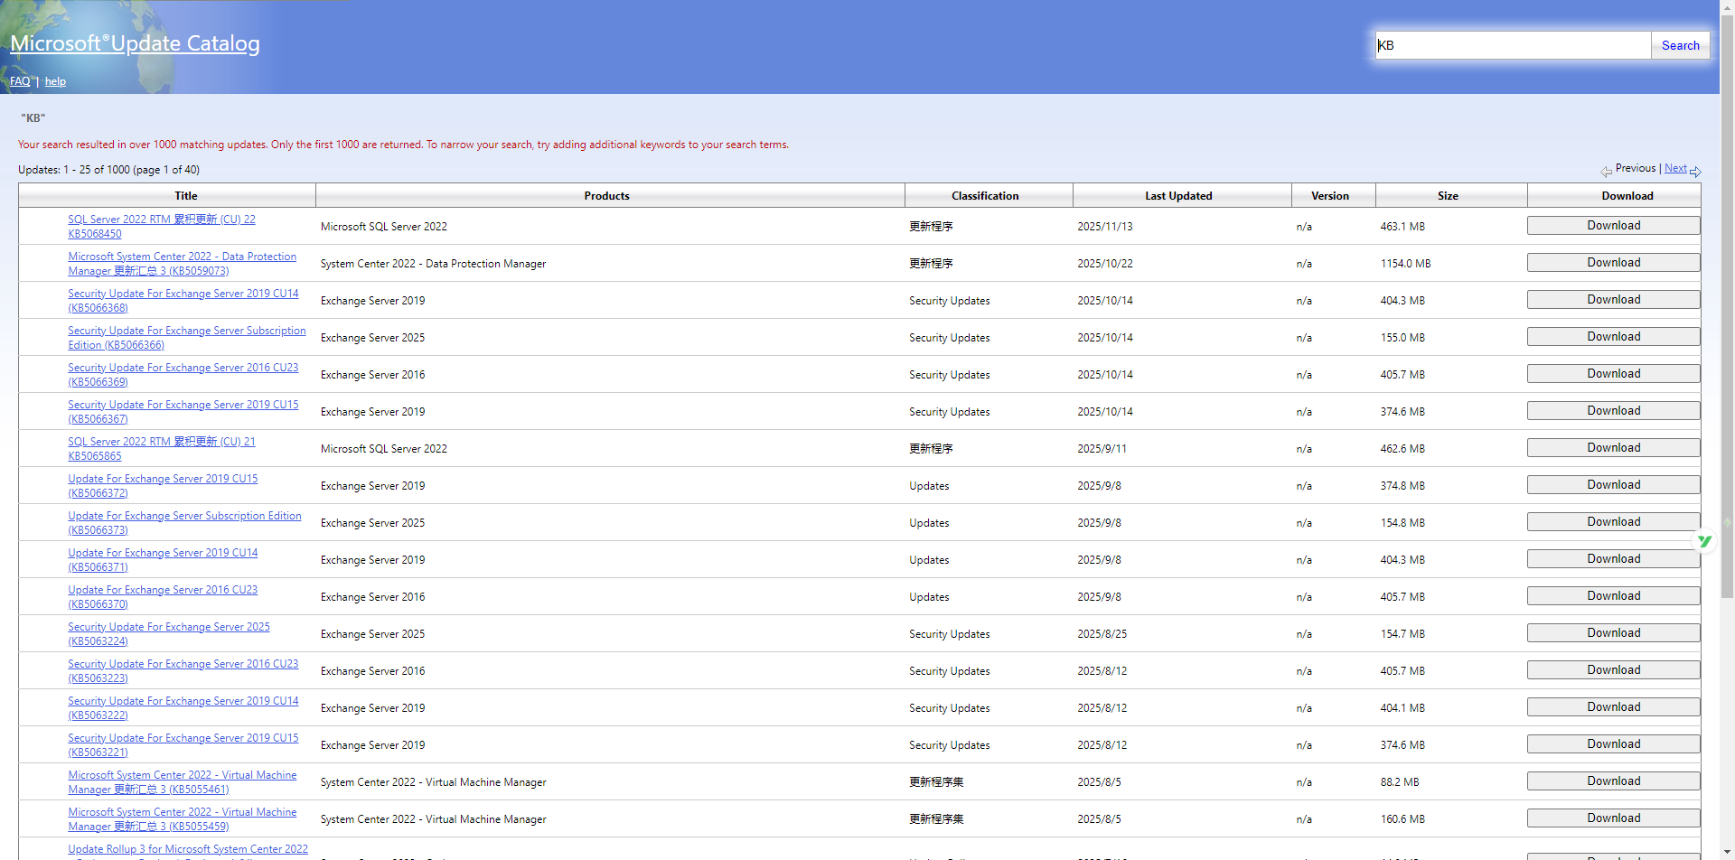Focus the search box containing KB
The height and width of the screenshot is (860, 1735).
tap(1512, 45)
